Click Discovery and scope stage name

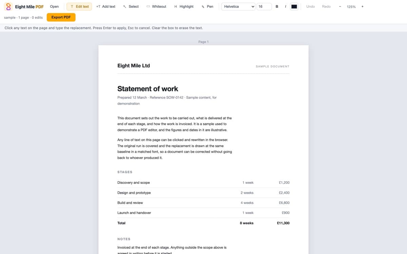point(134,183)
